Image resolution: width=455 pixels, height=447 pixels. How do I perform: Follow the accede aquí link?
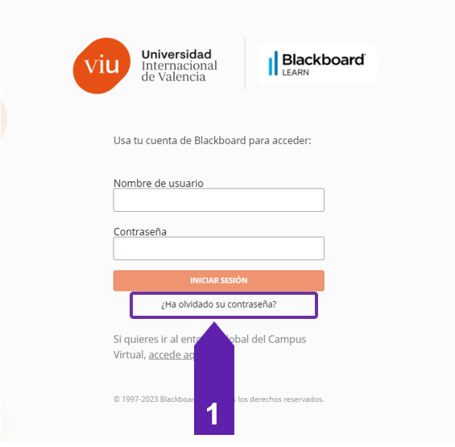(172, 354)
